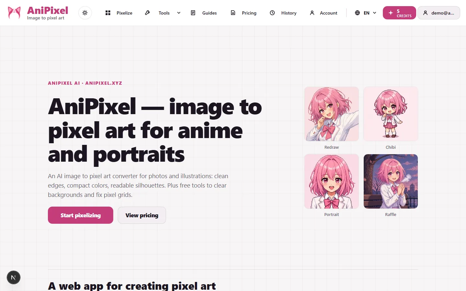Click the main AniPixel hero headline
The image size is (466, 291).
click(155, 130)
